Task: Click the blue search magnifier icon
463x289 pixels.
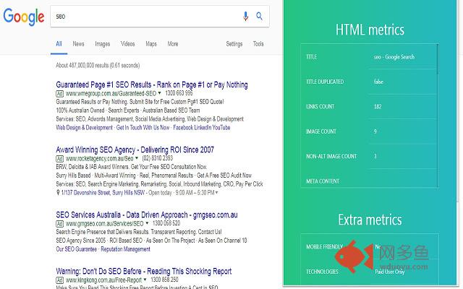Action: click(259, 16)
